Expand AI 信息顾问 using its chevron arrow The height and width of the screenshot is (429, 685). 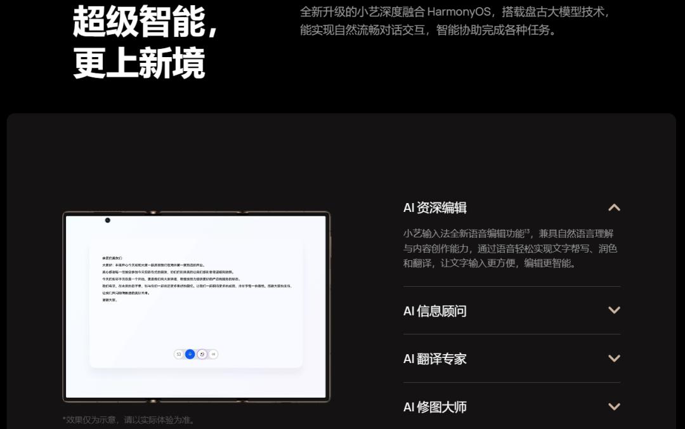click(613, 310)
